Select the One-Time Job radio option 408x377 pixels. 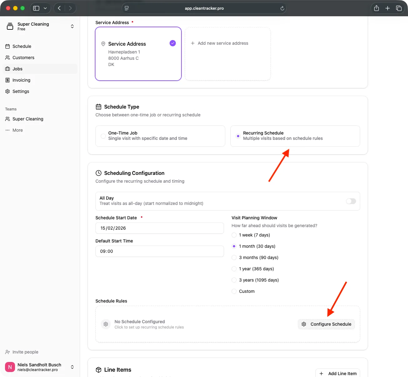[x=103, y=136]
